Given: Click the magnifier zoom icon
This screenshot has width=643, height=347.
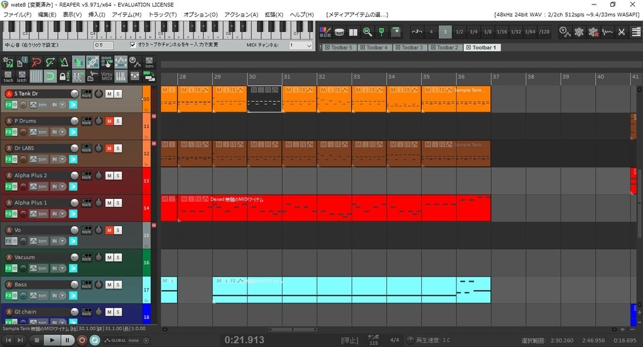Looking at the screenshot, I should [367, 32].
